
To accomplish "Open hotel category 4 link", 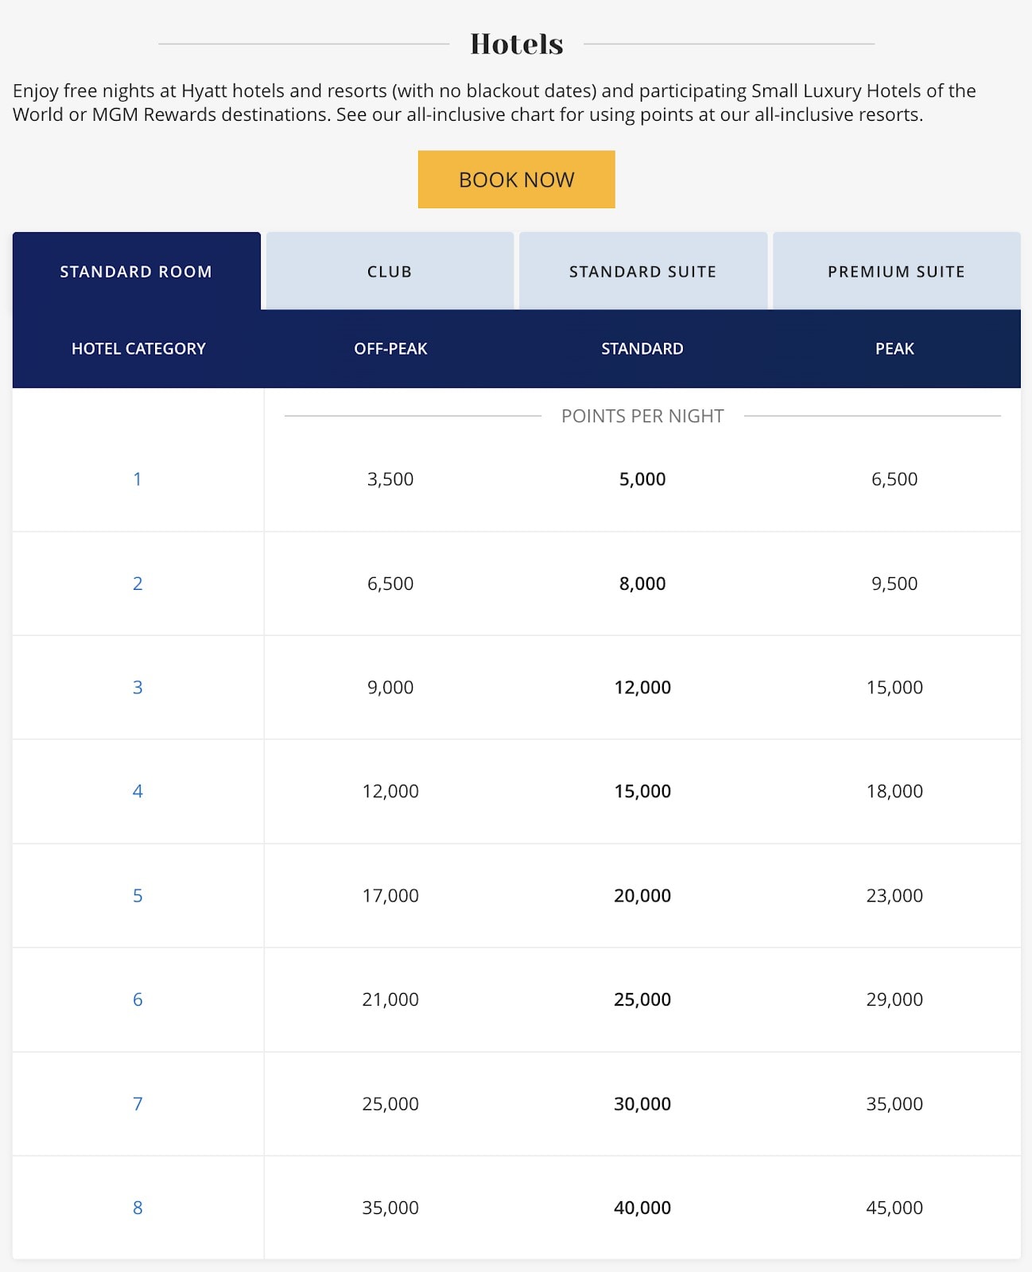I will [x=138, y=792].
